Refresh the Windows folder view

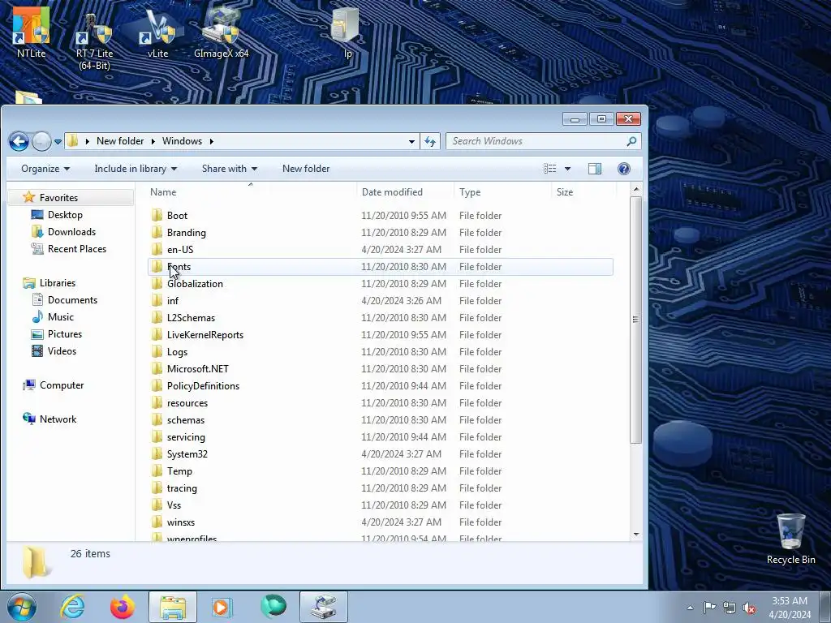(x=430, y=141)
